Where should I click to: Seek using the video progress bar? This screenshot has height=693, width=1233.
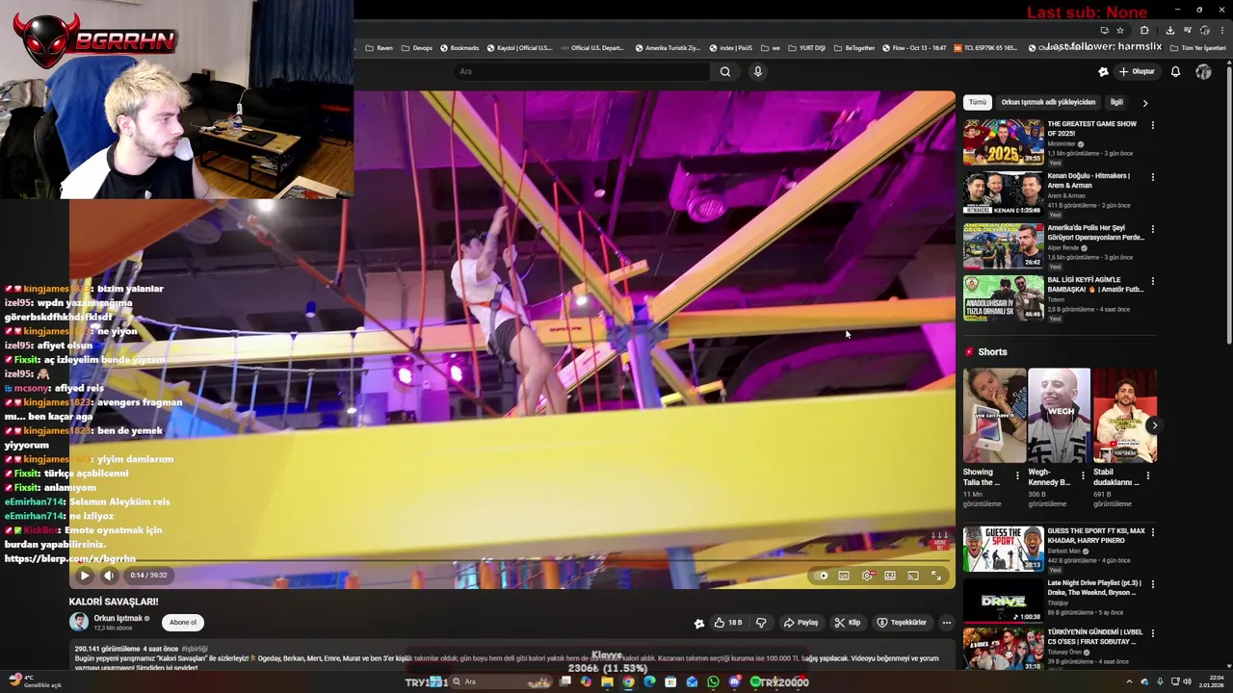click(512, 560)
